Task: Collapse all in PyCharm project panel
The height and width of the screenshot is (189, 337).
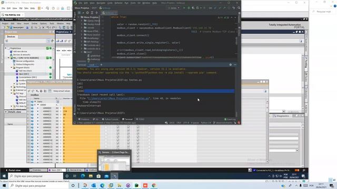Action: point(96,13)
